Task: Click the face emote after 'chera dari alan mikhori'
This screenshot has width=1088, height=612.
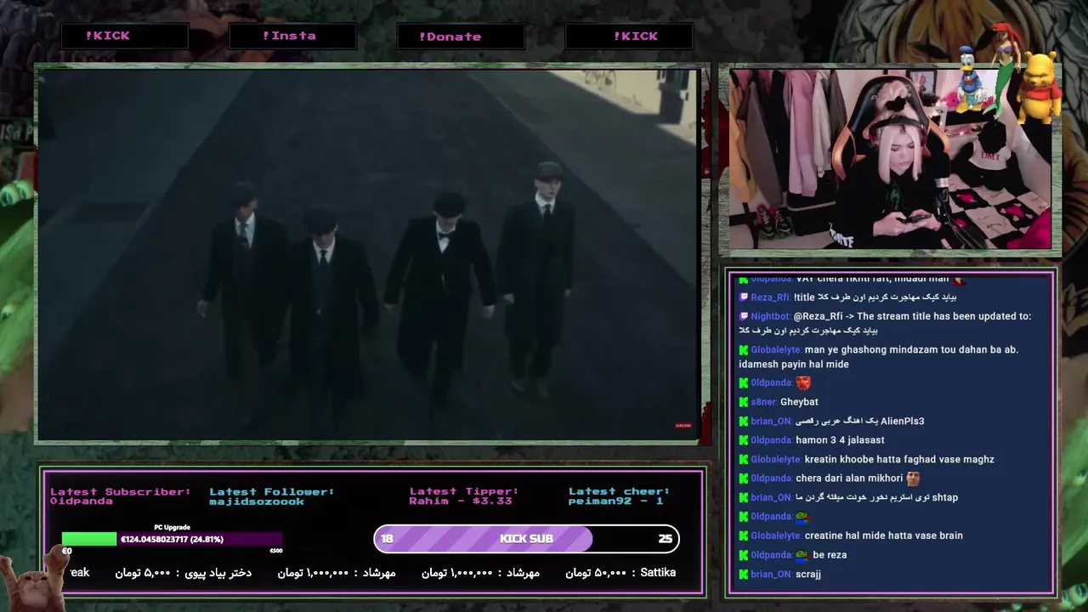Action: (x=913, y=479)
